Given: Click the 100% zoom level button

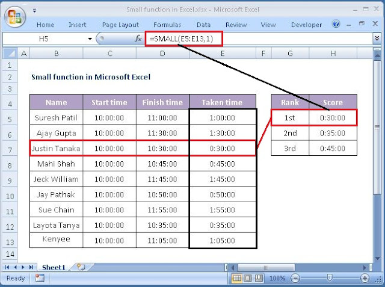Looking at the screenshot, I should [x=277, y=278].
